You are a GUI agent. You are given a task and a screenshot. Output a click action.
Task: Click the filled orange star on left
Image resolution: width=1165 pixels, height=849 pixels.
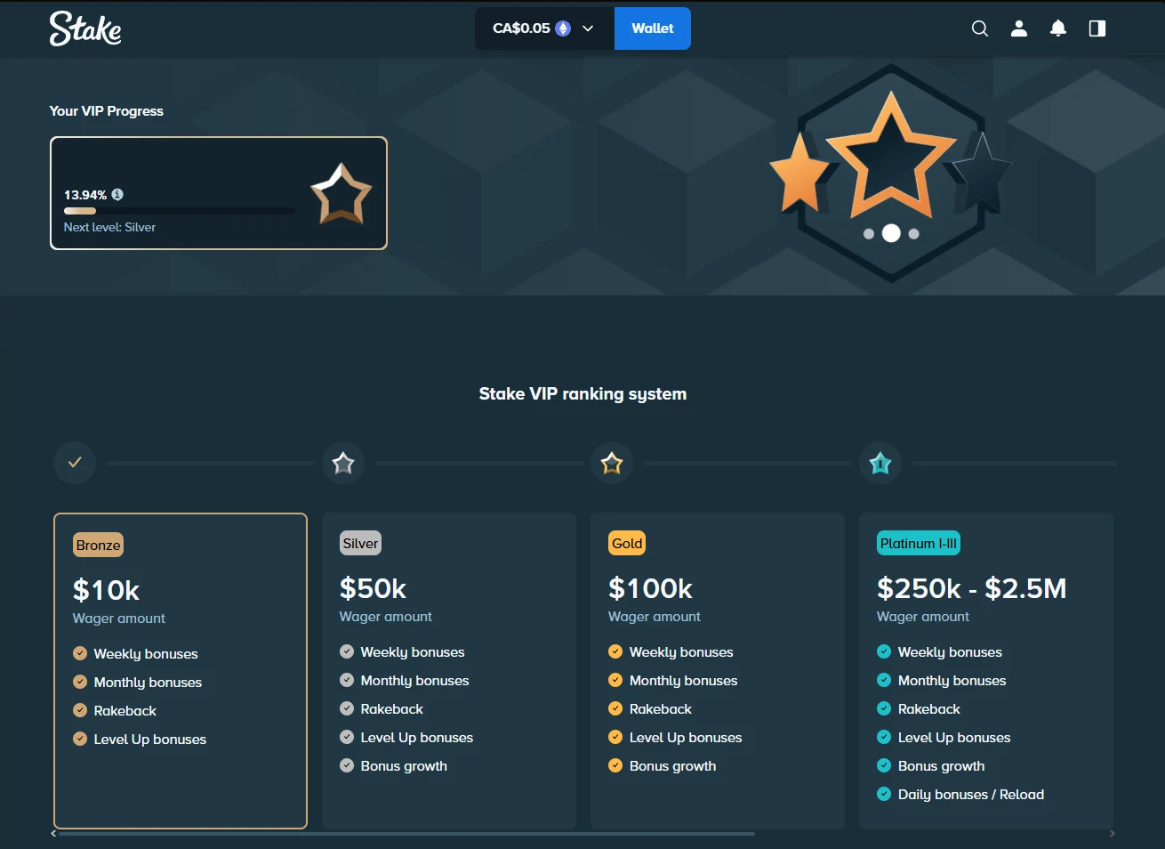coord(799,174)
